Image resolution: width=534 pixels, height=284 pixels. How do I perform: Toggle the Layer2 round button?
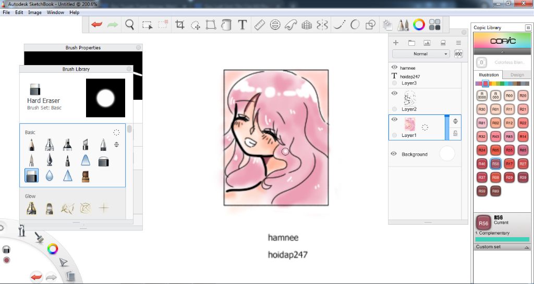tap(394, 109)
